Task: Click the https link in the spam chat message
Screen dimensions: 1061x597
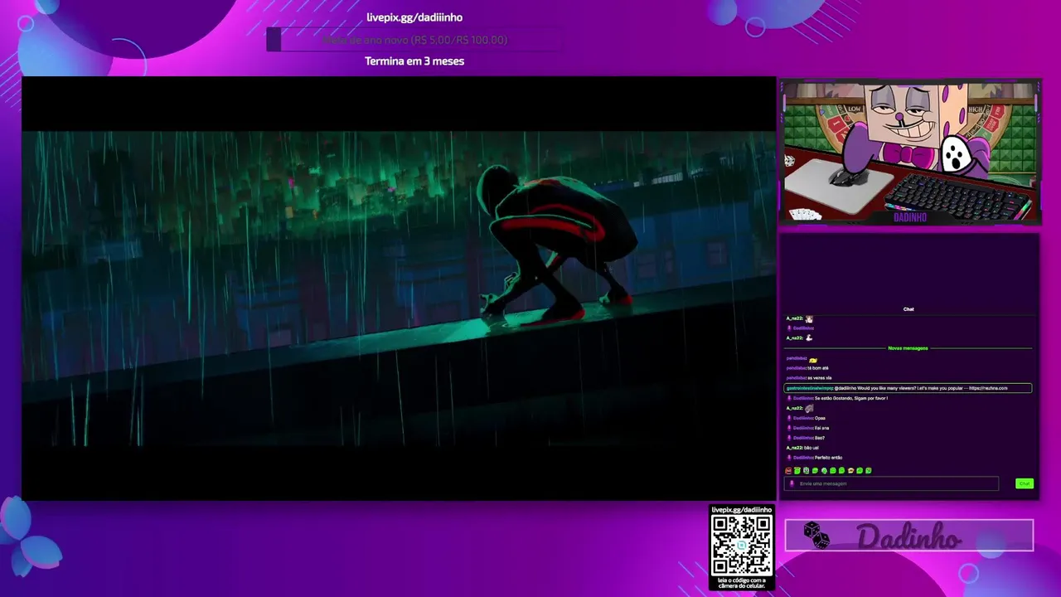Action: click(x=988, y=388)
